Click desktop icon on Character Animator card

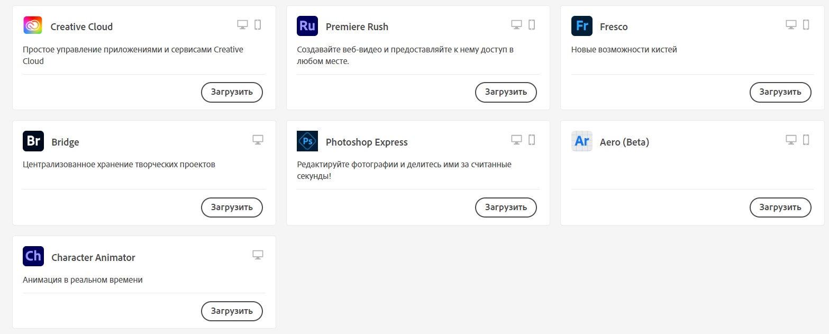click(258, 255)
